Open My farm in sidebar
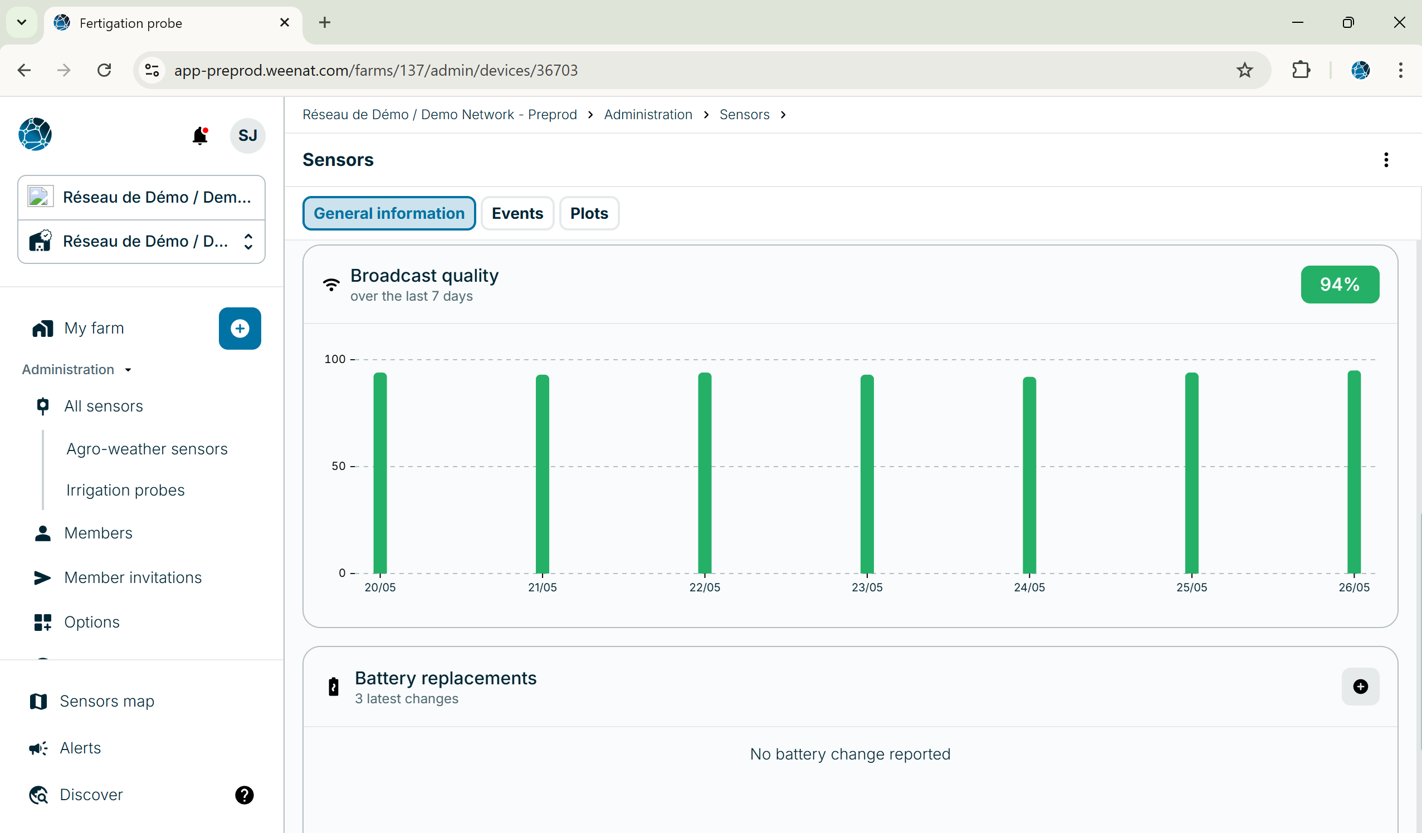Screen dimensions: 1422x833 [94, 328]
